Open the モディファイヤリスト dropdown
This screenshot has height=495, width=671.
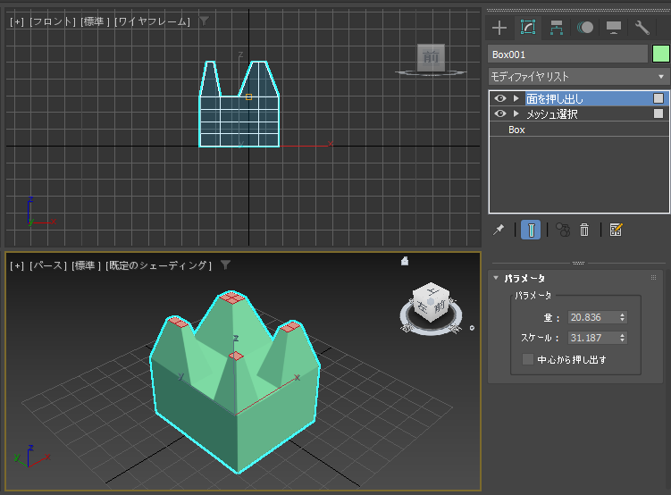tap(579, 77)
